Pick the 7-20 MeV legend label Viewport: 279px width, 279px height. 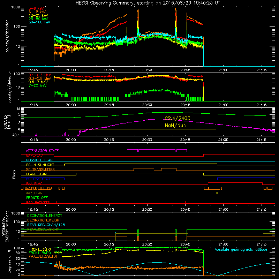(x=37, y=85)
